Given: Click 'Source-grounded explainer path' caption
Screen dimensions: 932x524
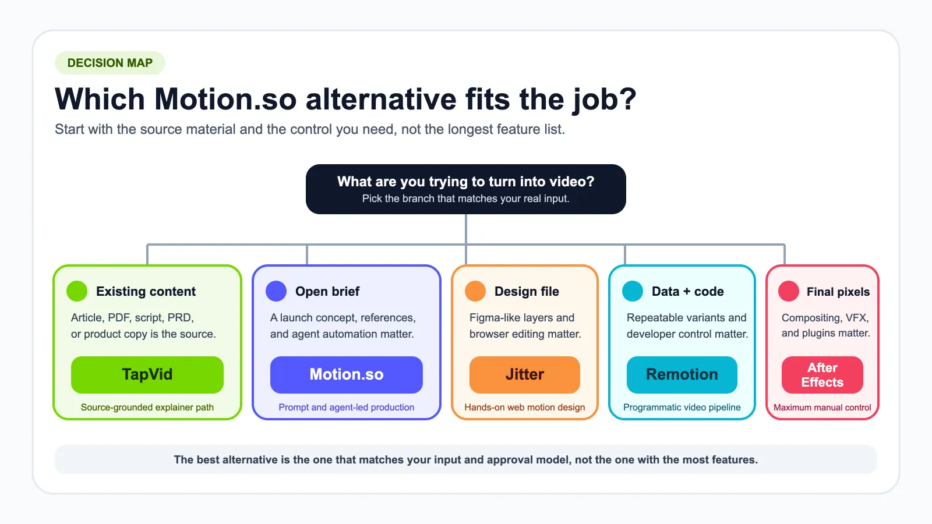Looking at the screenshot, I should 147,408.
